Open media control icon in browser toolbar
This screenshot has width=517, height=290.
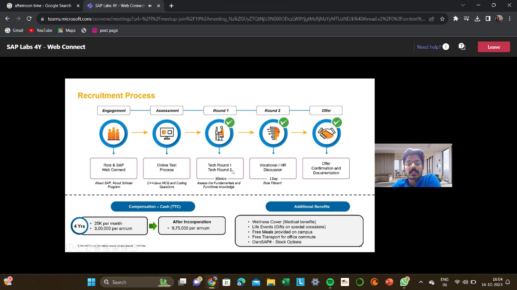click(466, 19)
